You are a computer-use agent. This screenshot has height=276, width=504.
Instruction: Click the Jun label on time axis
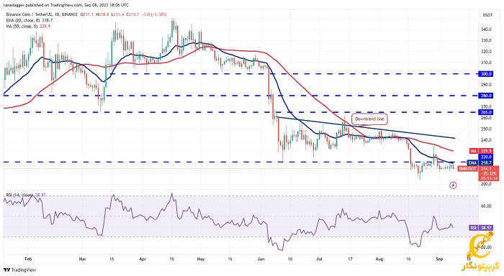[x=261, y=259]
